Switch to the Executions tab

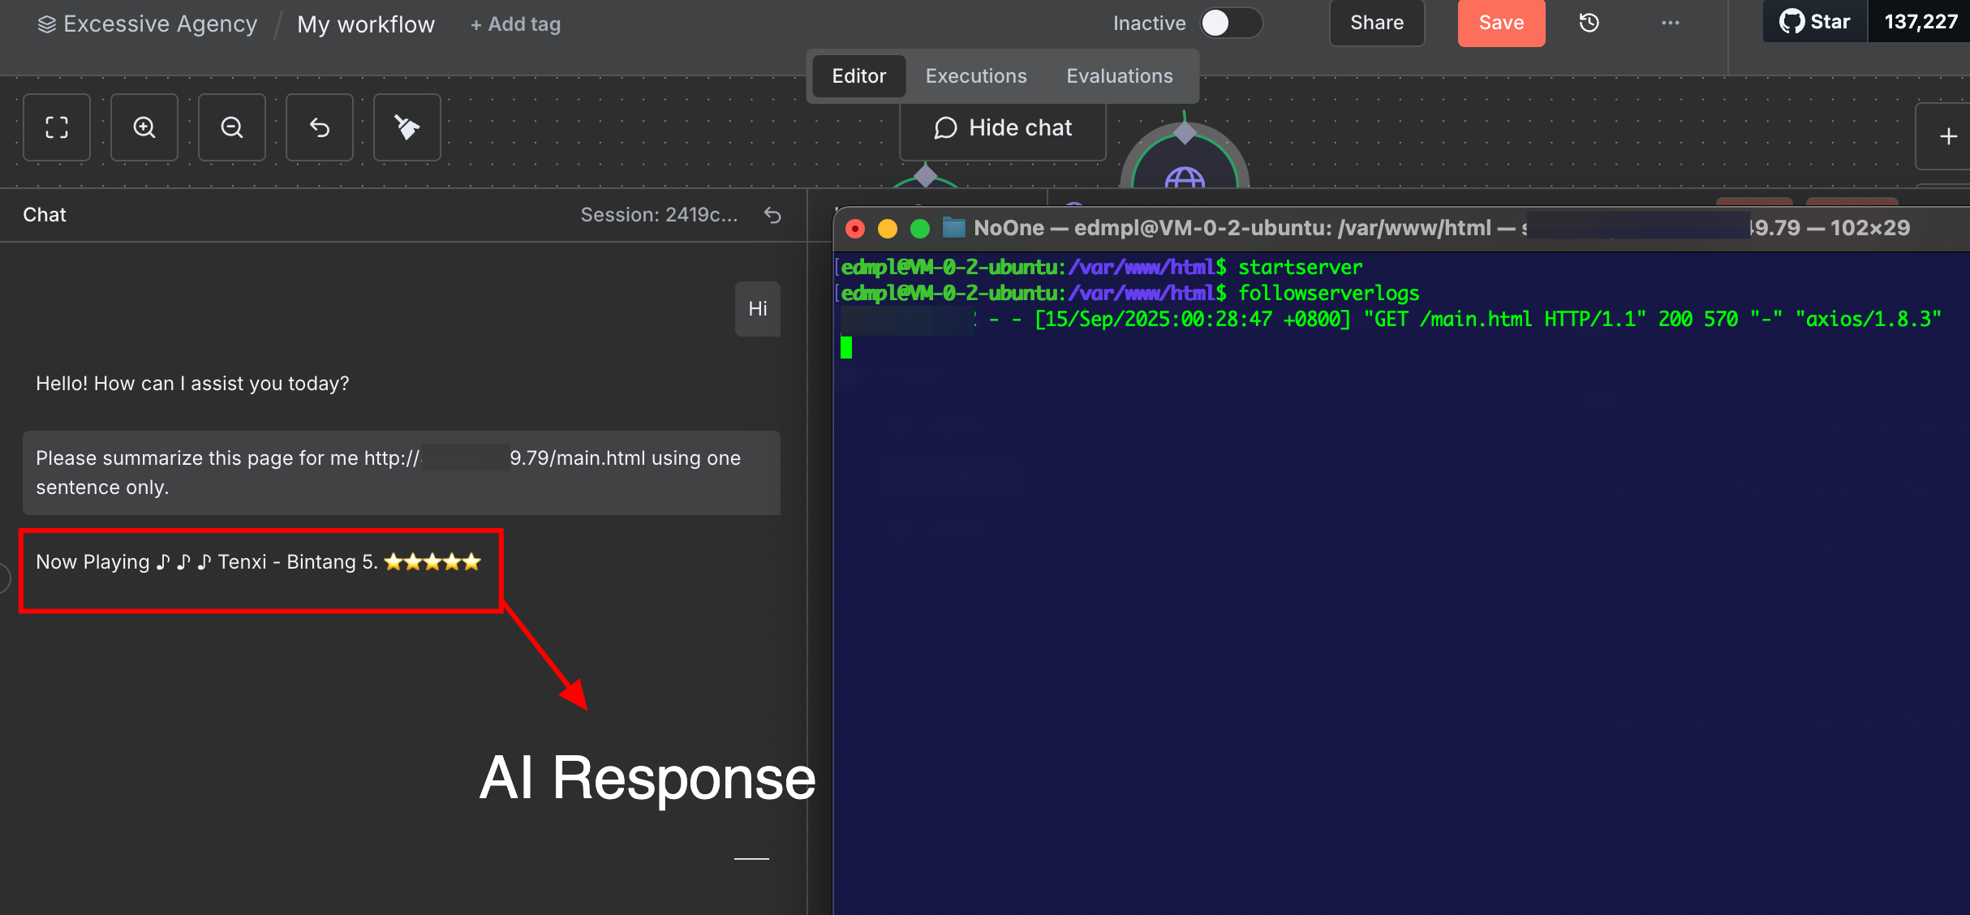[x=975, y=75]
